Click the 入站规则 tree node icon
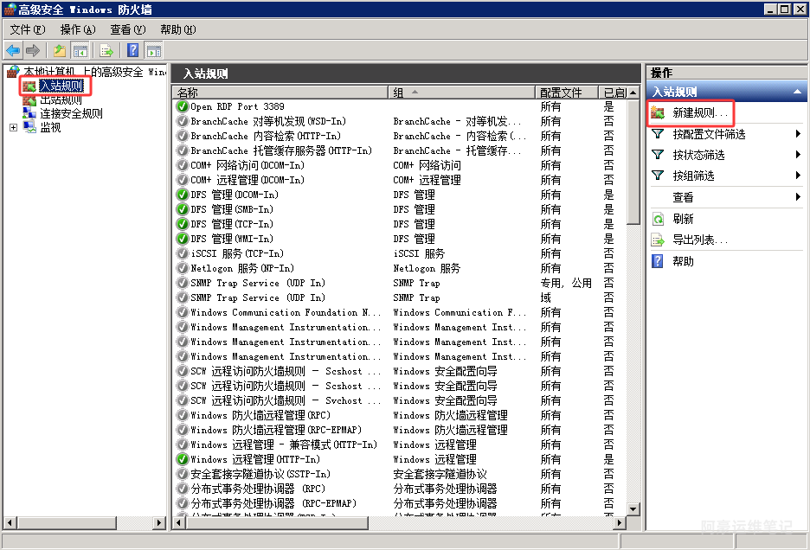Image resolution: width=810 pixels, height=550 pixels. [x=29, y=86]
